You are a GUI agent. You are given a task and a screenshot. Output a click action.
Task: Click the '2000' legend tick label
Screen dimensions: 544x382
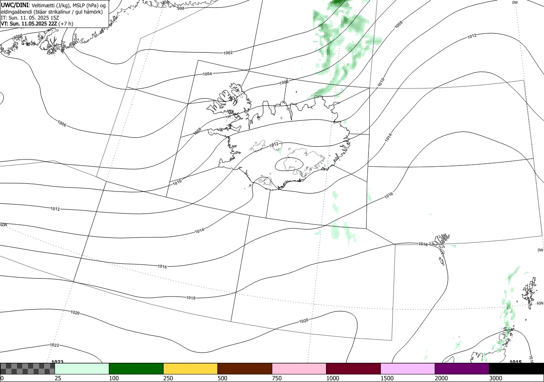(442, 378)
